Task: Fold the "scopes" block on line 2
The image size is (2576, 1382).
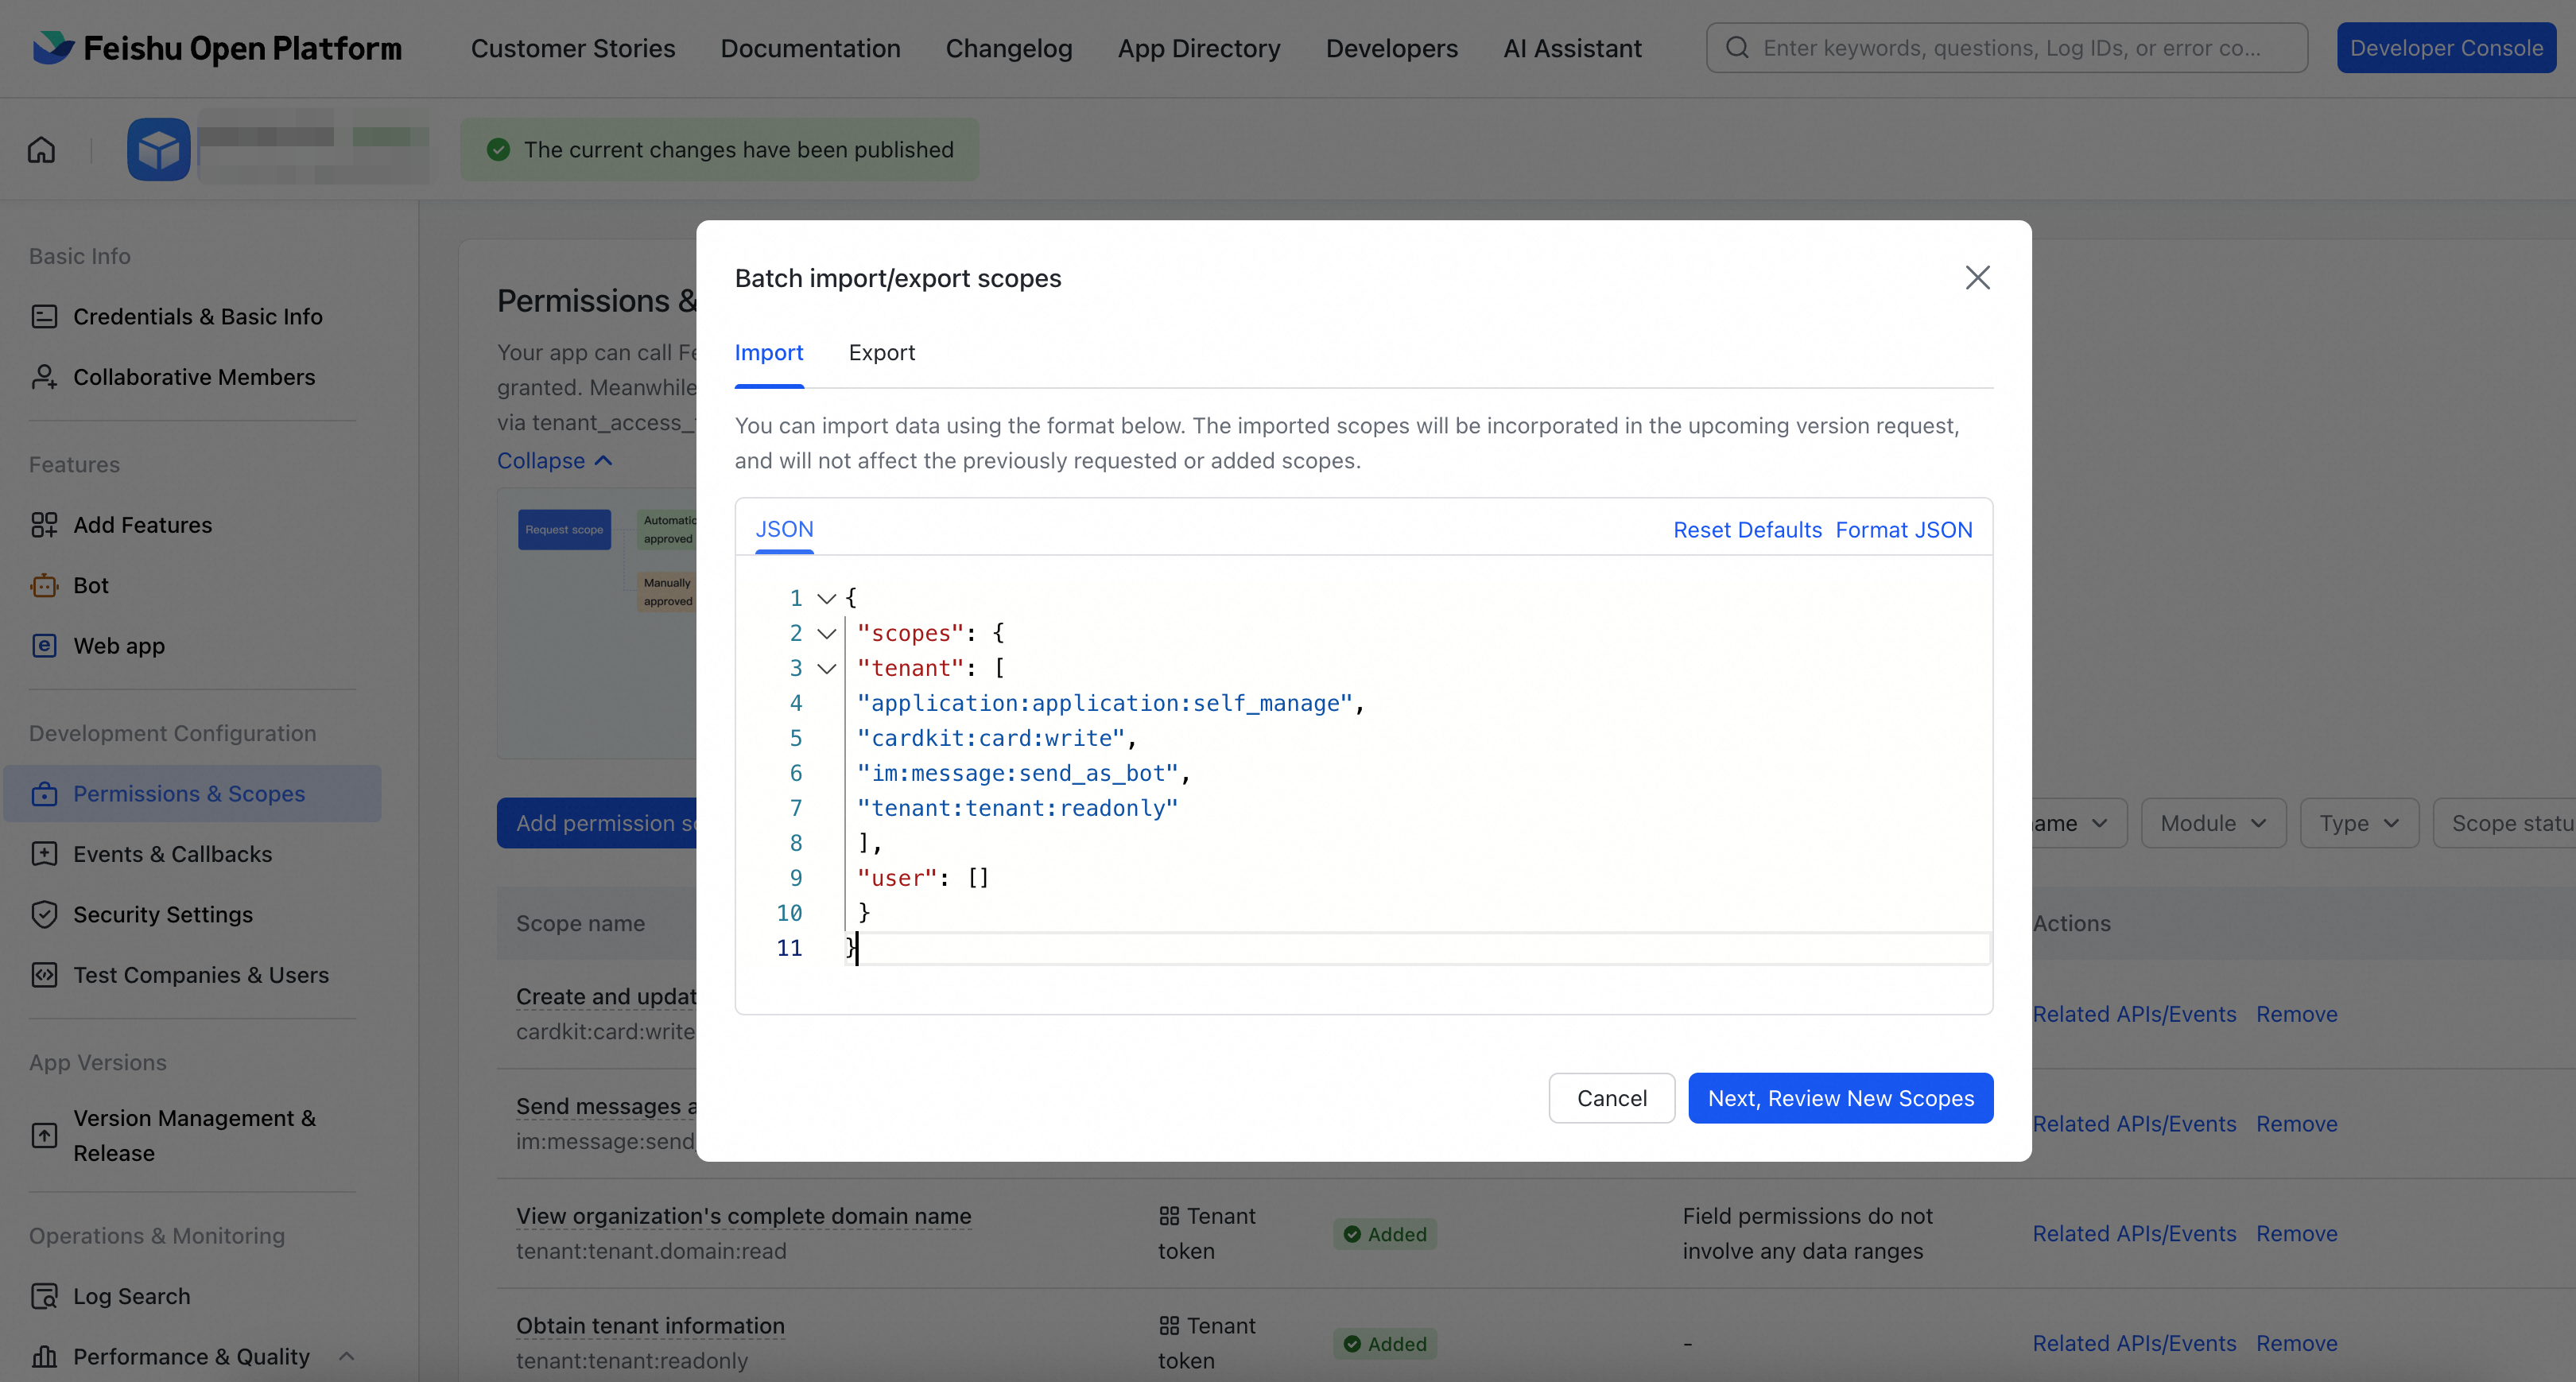Action: click(x=826, y=634)
